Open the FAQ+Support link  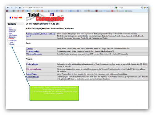tap(13, 35)
